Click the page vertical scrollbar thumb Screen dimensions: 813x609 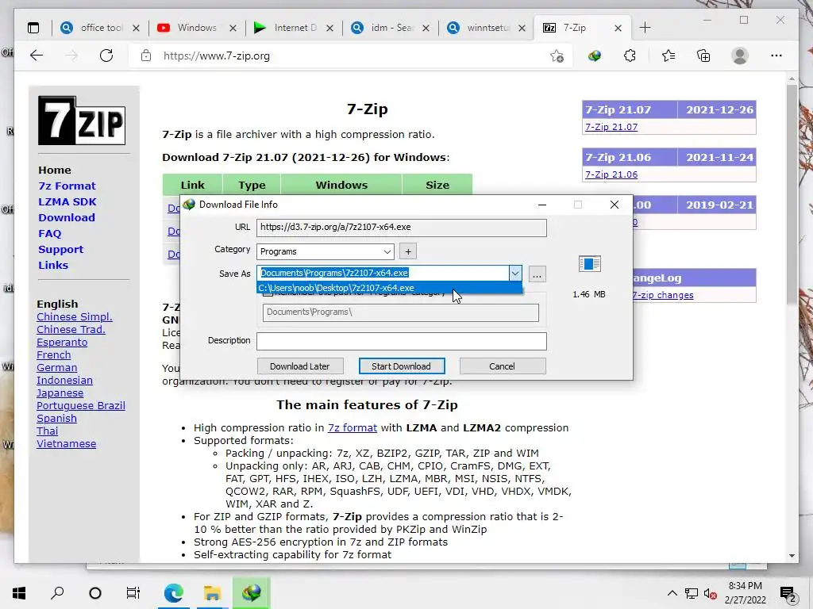(792, 194)
